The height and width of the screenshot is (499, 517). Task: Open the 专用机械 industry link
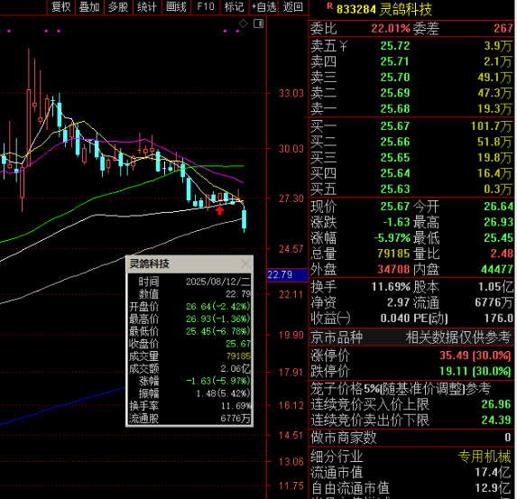pyautogui.click(x=485, y=457)
